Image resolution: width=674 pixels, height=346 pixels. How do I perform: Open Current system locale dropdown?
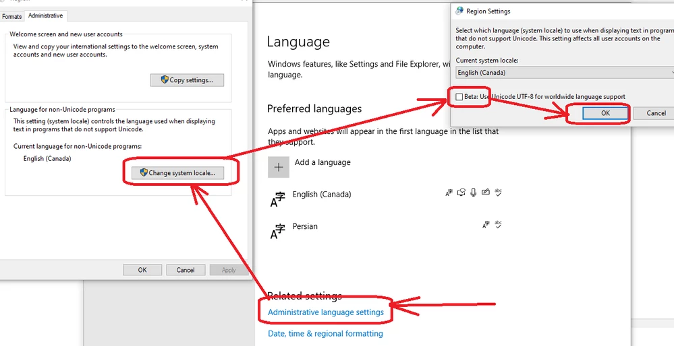point(565,73)
